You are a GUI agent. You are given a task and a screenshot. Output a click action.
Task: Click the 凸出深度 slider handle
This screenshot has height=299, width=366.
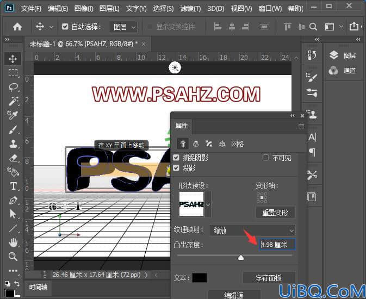pyautogui.click(x=241, y=258)
